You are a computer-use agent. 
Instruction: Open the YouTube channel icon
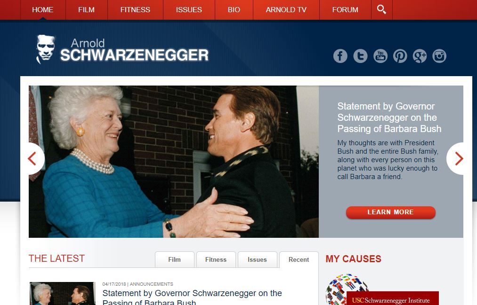click(380, 56)
